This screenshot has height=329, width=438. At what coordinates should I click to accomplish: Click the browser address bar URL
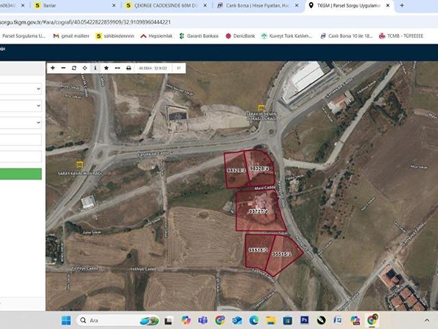pos(85,22)
